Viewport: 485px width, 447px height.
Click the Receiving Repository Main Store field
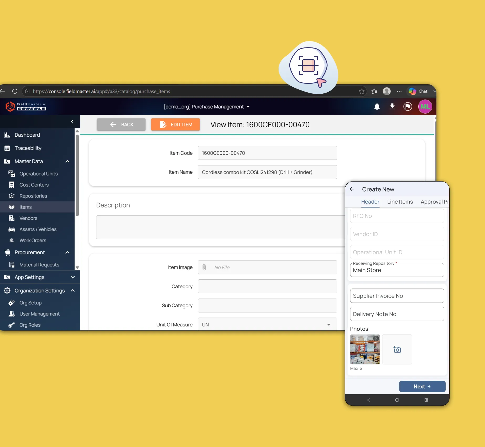397,270
